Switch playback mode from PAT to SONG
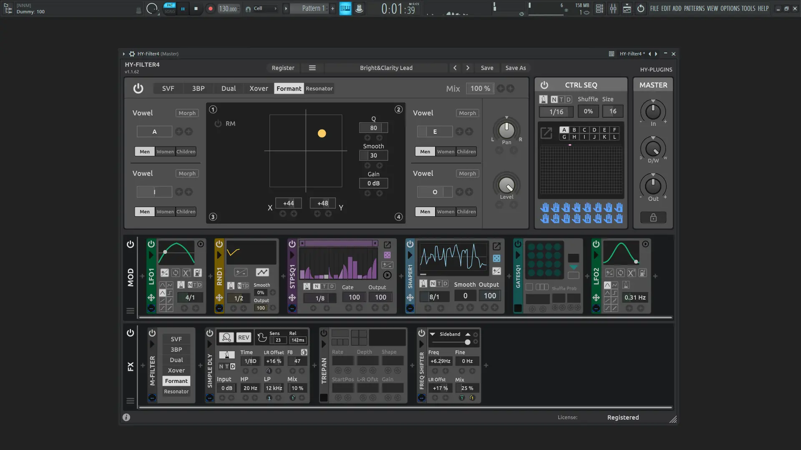 pyautogui.click(x=170, y=11)
